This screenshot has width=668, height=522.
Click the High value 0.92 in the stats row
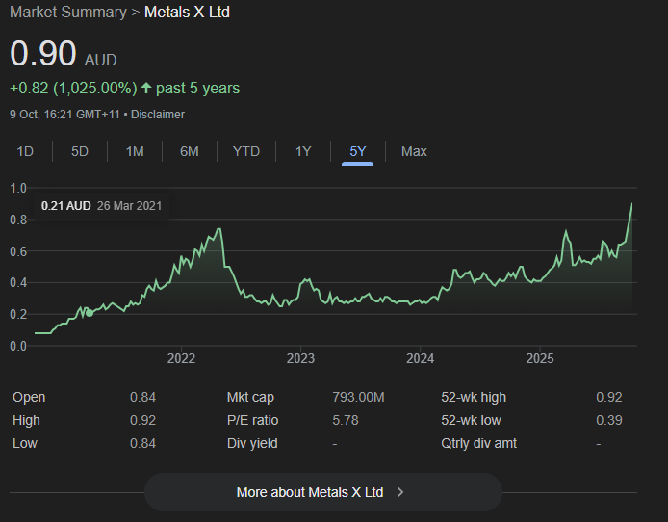pos(142,420)
